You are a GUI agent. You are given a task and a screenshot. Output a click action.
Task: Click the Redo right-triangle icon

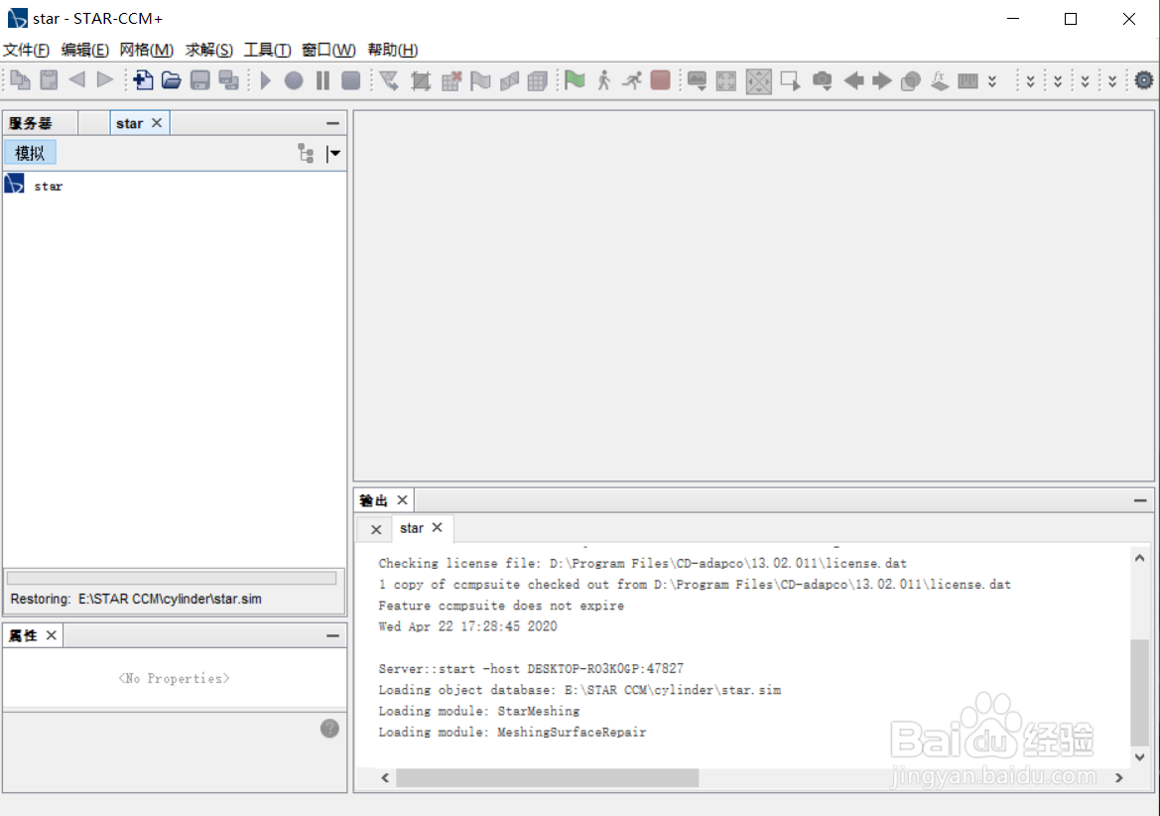[x=105, y=79]
